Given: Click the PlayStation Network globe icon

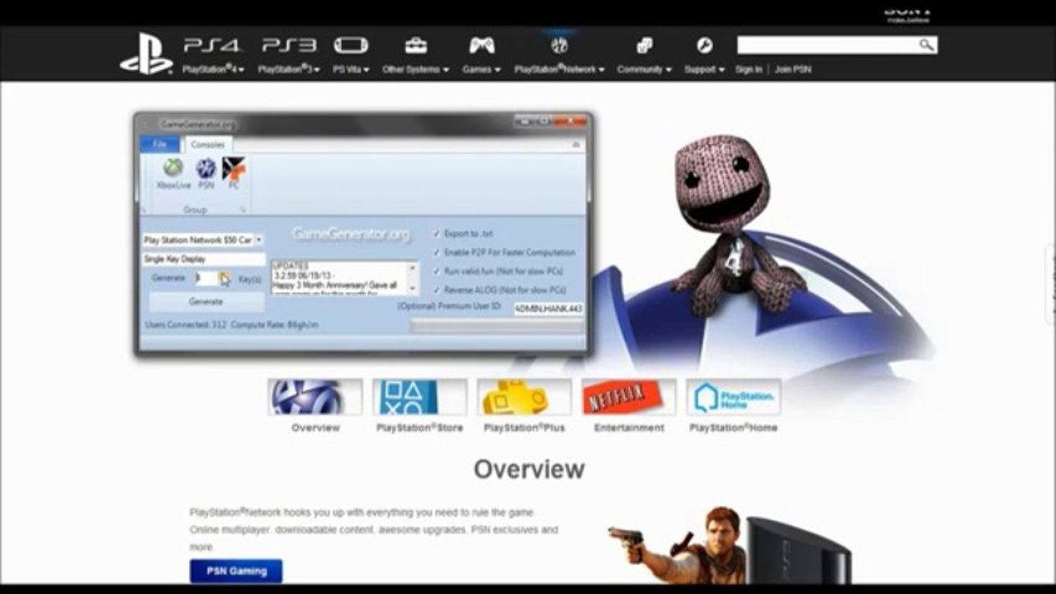Looking at the screenshot, I should (x=560, y=45).
